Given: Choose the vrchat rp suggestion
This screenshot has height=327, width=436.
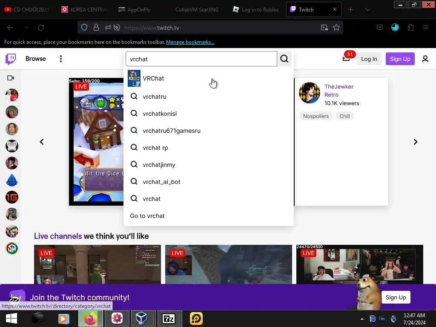Looking at the screenshot, I should 208,148.
